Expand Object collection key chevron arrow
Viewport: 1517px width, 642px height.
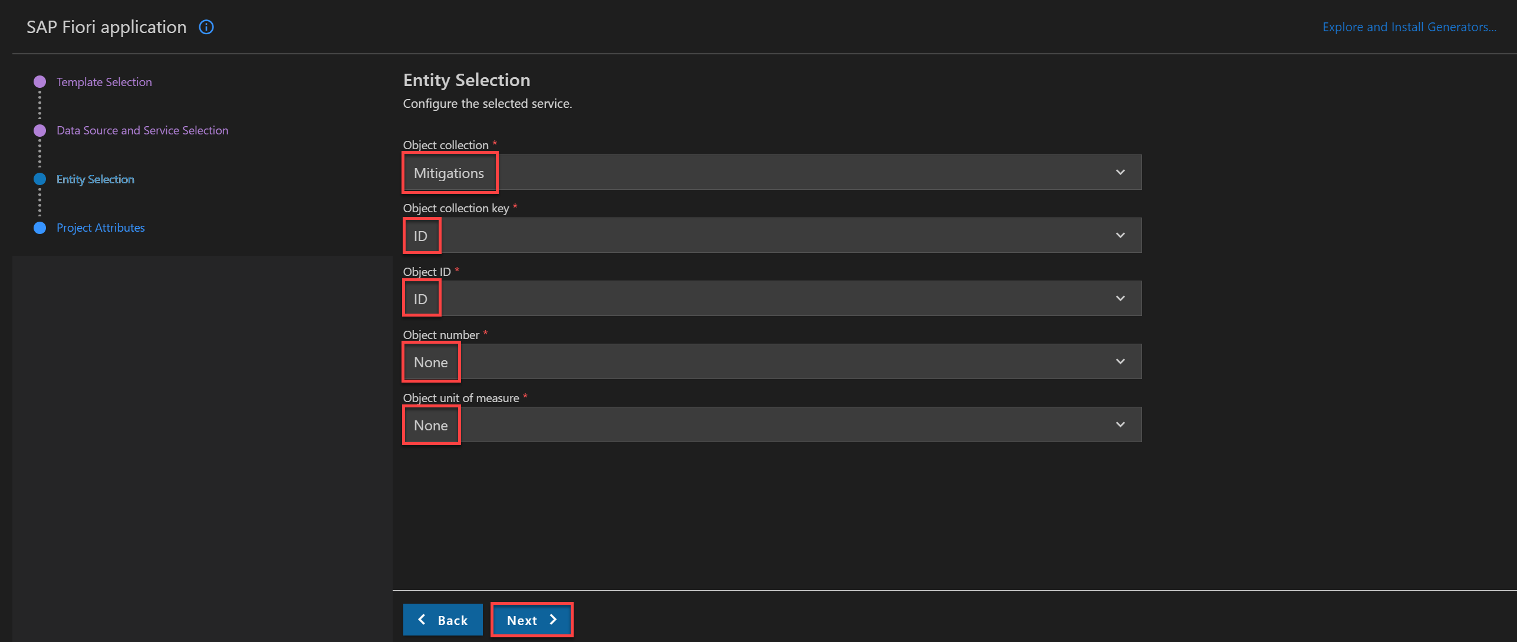[1120, 235]
